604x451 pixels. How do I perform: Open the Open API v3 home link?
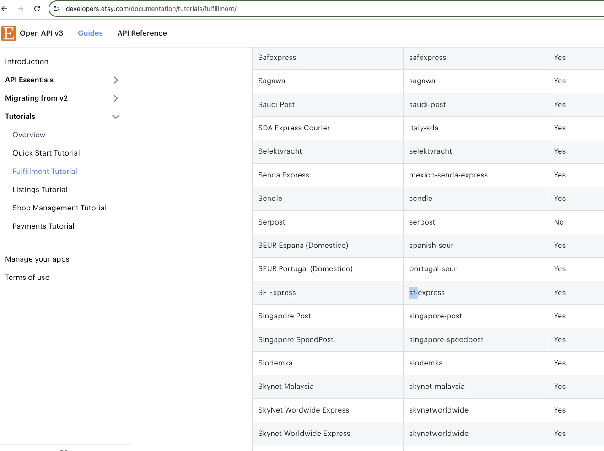click(41, 33)
